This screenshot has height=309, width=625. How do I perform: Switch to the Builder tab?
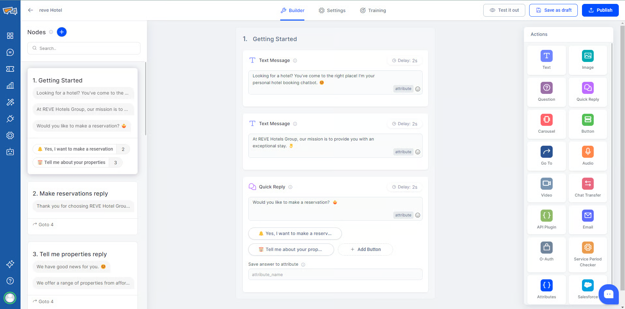292,10
